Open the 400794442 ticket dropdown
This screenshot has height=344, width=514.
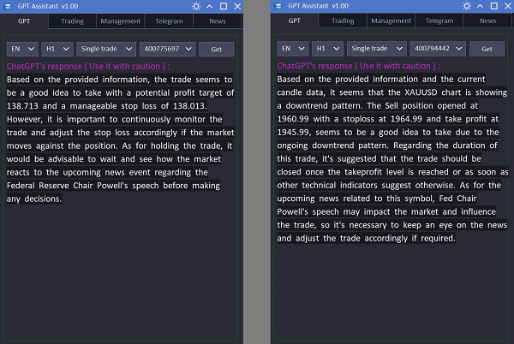click(x=438, y=49)
